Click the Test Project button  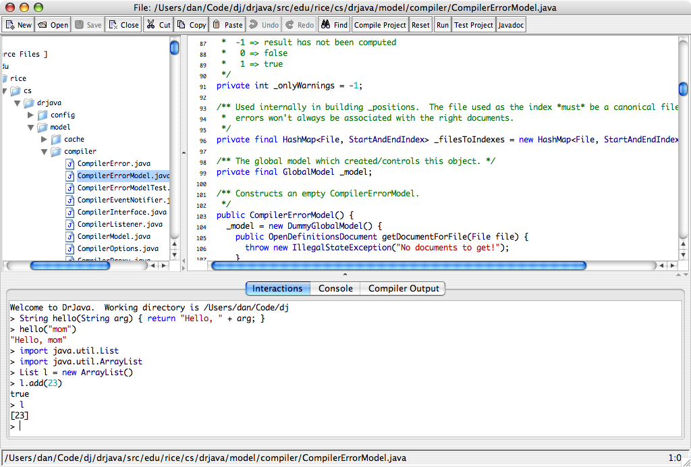click(x=473, y=25)
